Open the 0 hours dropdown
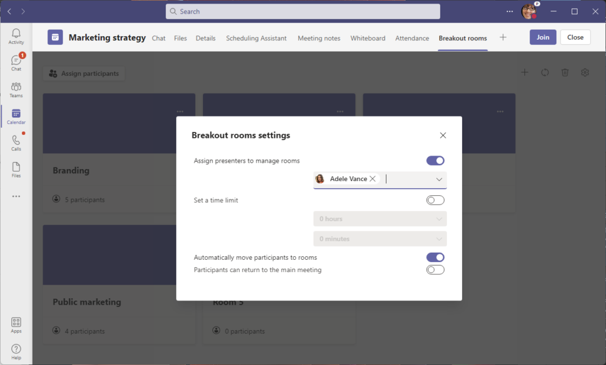The height and width of the screenshot is (365, 606). (x=380, y=219)
